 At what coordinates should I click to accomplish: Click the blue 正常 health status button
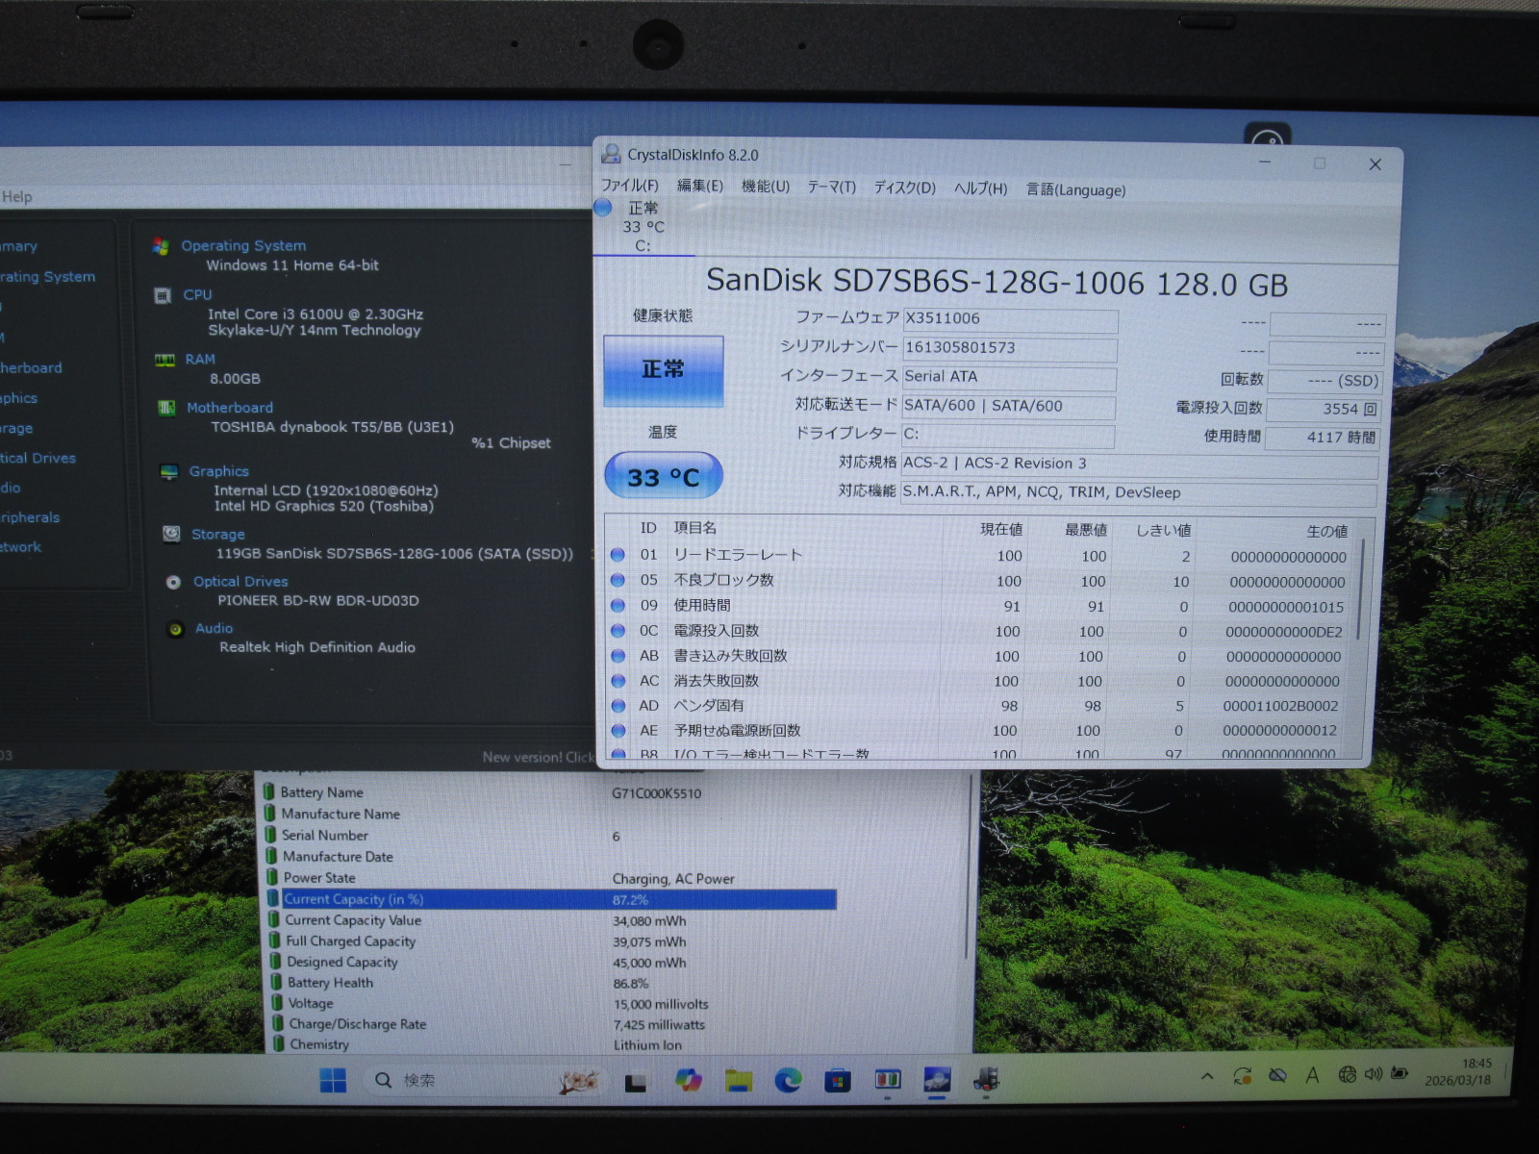(x=663, y=370)
